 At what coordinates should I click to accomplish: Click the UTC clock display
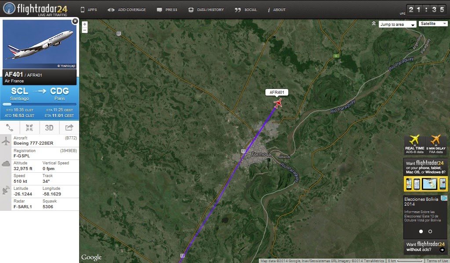(426, 10)
